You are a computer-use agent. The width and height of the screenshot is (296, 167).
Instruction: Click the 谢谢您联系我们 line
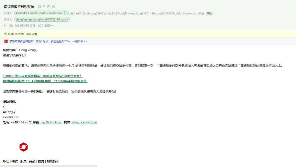[x=14, y=55]
